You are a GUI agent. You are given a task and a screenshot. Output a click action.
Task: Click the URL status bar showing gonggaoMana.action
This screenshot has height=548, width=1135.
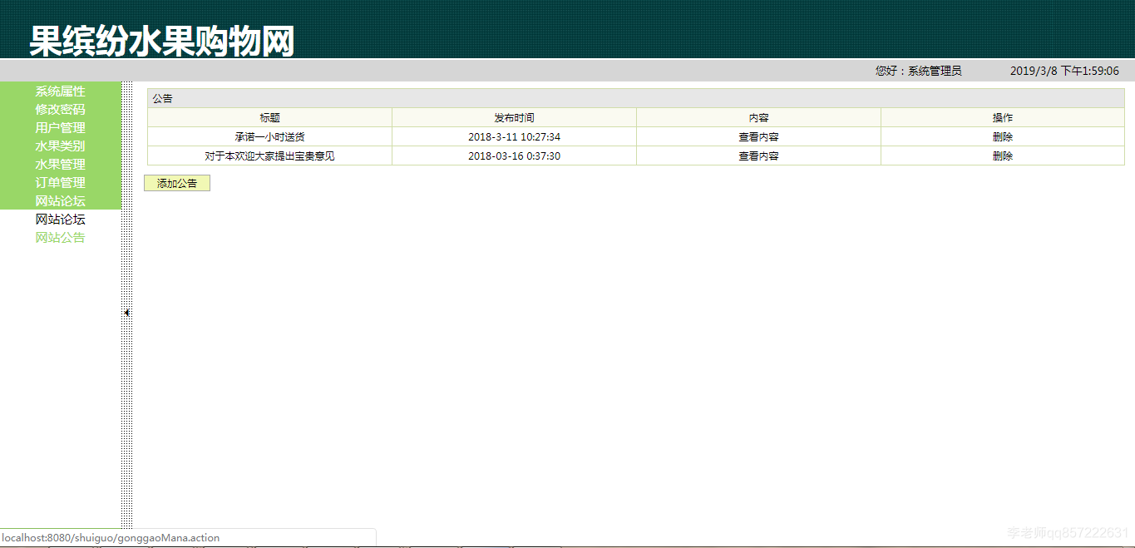112,538
